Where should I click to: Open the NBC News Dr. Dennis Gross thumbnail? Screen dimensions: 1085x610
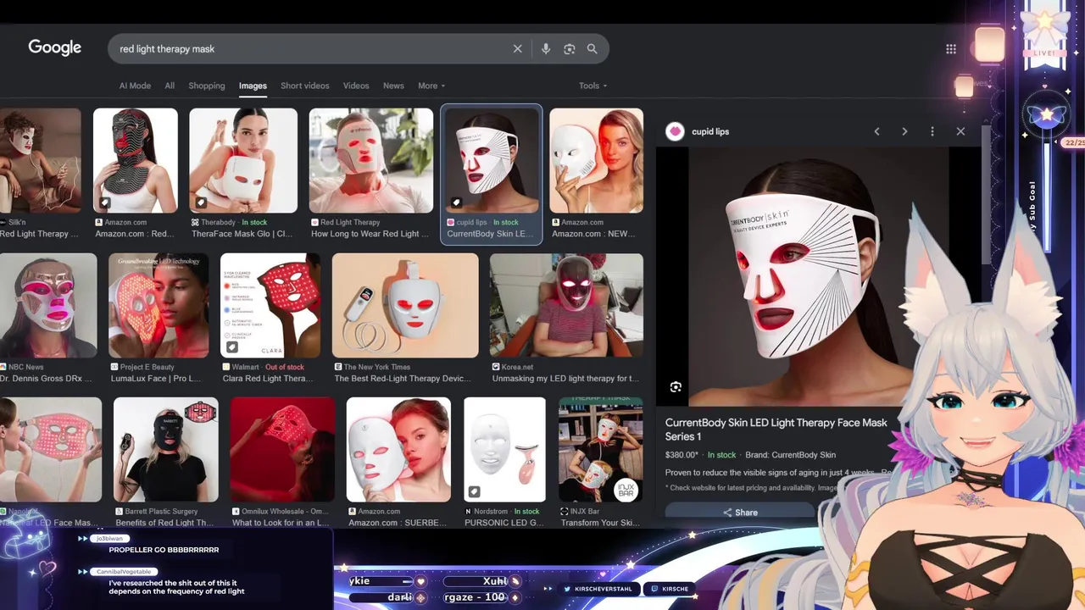tap(48, 305)
